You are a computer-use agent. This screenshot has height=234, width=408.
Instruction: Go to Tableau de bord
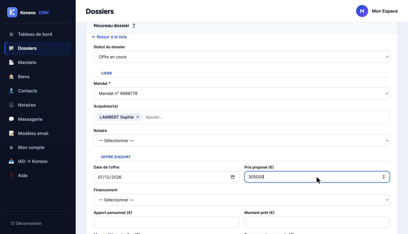38,34
